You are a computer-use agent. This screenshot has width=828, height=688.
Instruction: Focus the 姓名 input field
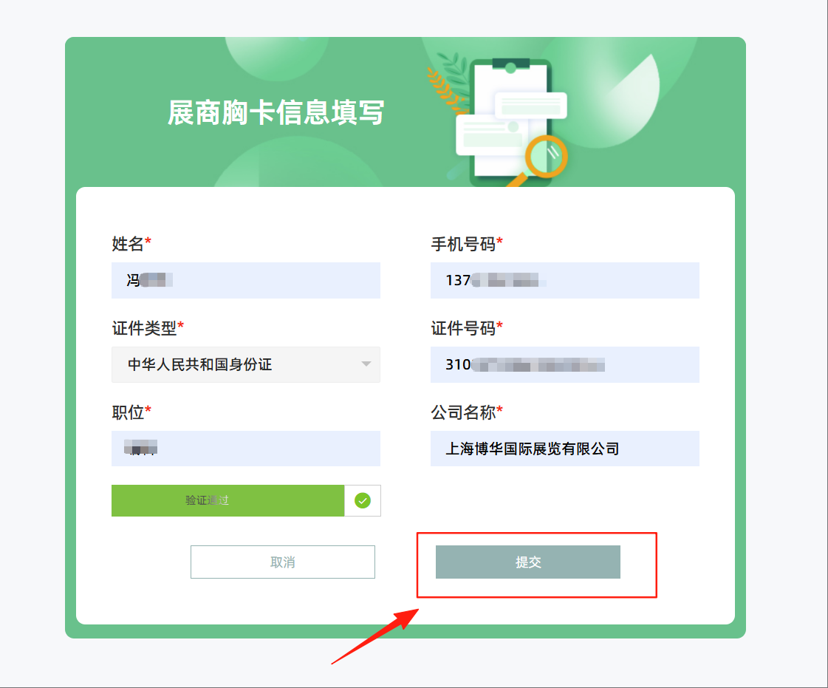pyautogui.click(x=245, y=280)
